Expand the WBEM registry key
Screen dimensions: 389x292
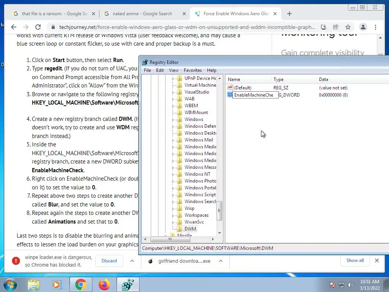tap(173, 106)
